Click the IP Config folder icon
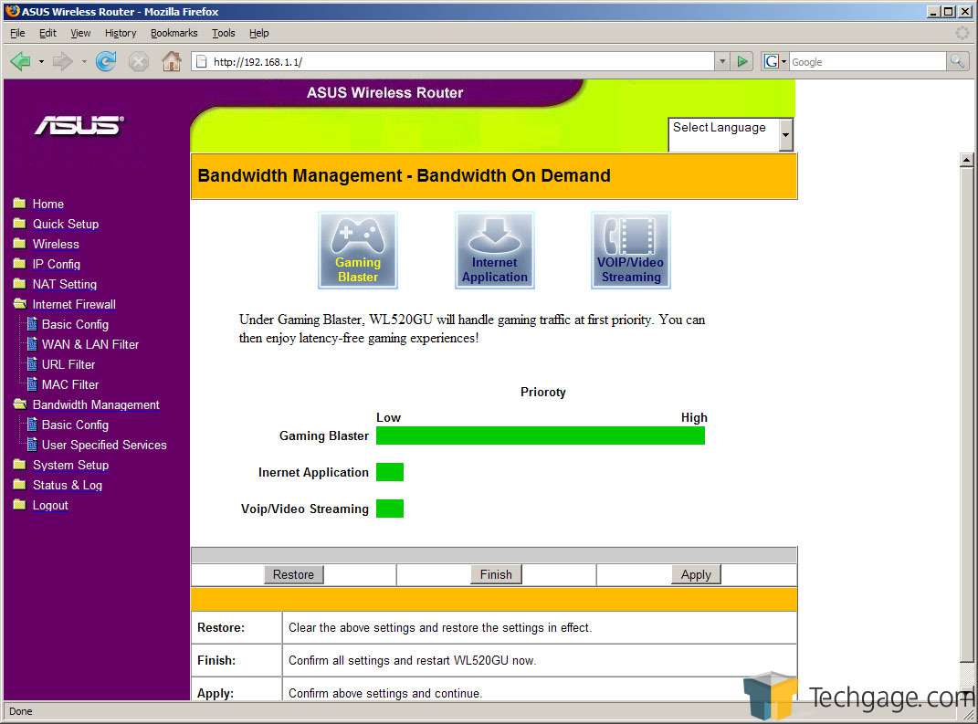Image resolution: width=978 pixels, height=724 pixels. 19,263
